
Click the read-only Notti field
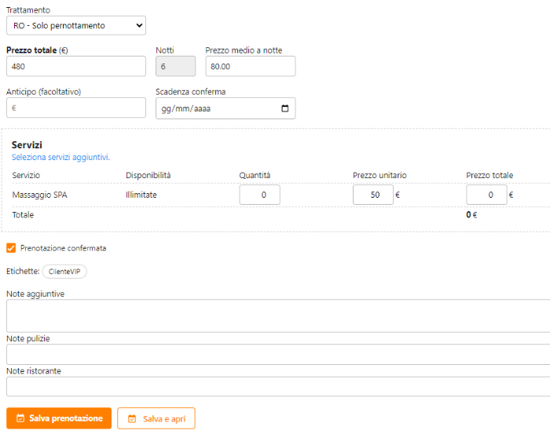(175, 67)
